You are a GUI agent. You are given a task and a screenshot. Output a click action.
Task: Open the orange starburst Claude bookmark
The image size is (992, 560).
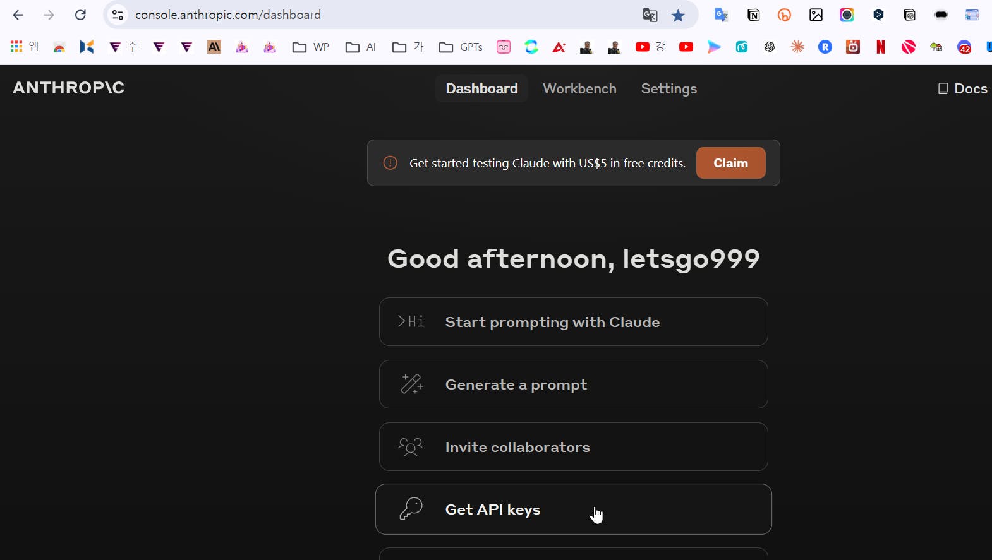(x=797, y=47)
